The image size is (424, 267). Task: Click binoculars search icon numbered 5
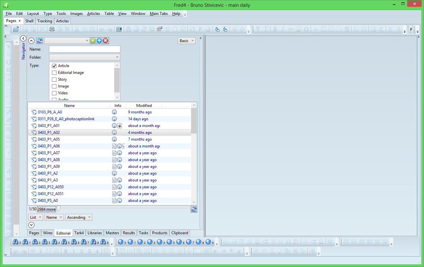coord(65,242)
